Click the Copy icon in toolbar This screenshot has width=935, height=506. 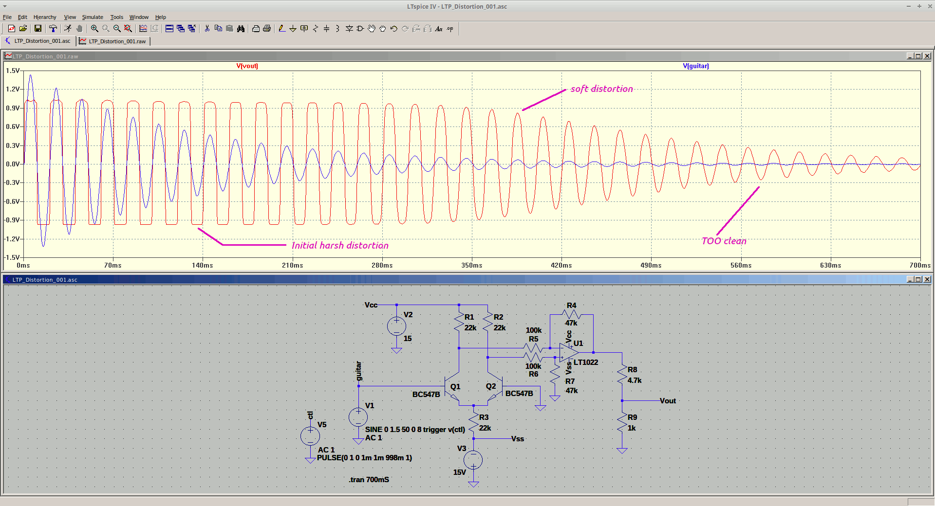pos(218,29)
